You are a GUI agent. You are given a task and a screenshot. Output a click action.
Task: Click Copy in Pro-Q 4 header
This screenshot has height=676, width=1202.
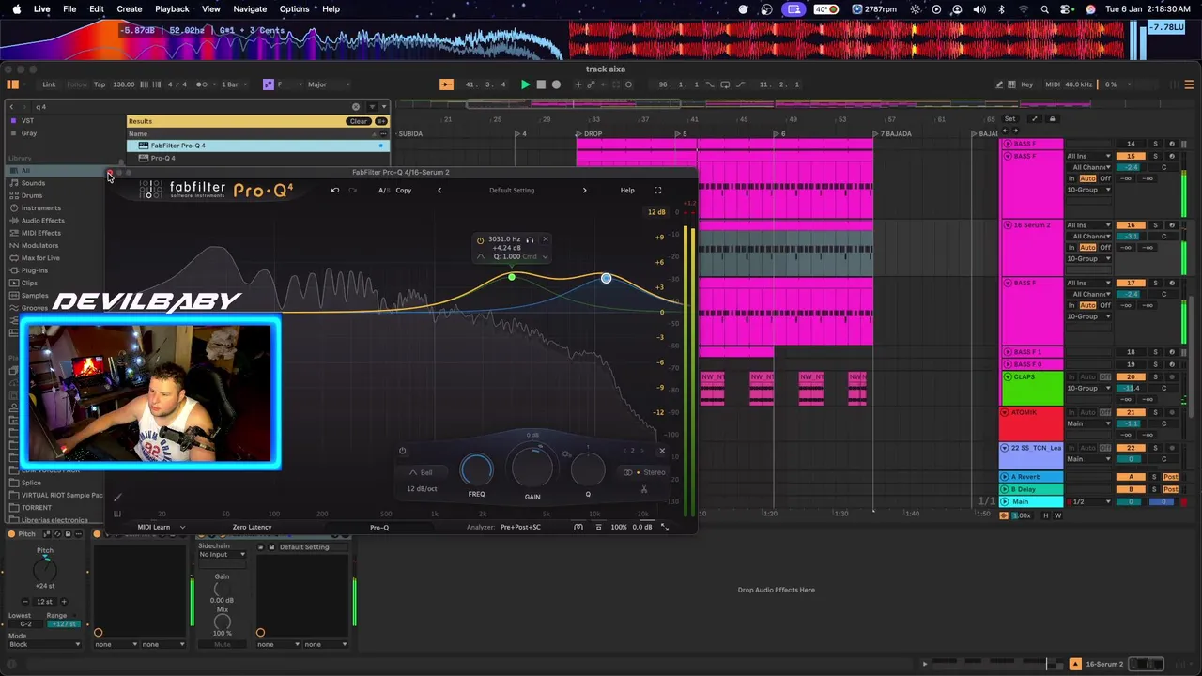[x=404, y=191]
